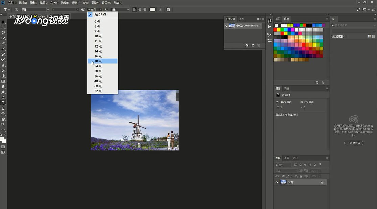Open the Character and Paragraph panels icon

point(168,9)
